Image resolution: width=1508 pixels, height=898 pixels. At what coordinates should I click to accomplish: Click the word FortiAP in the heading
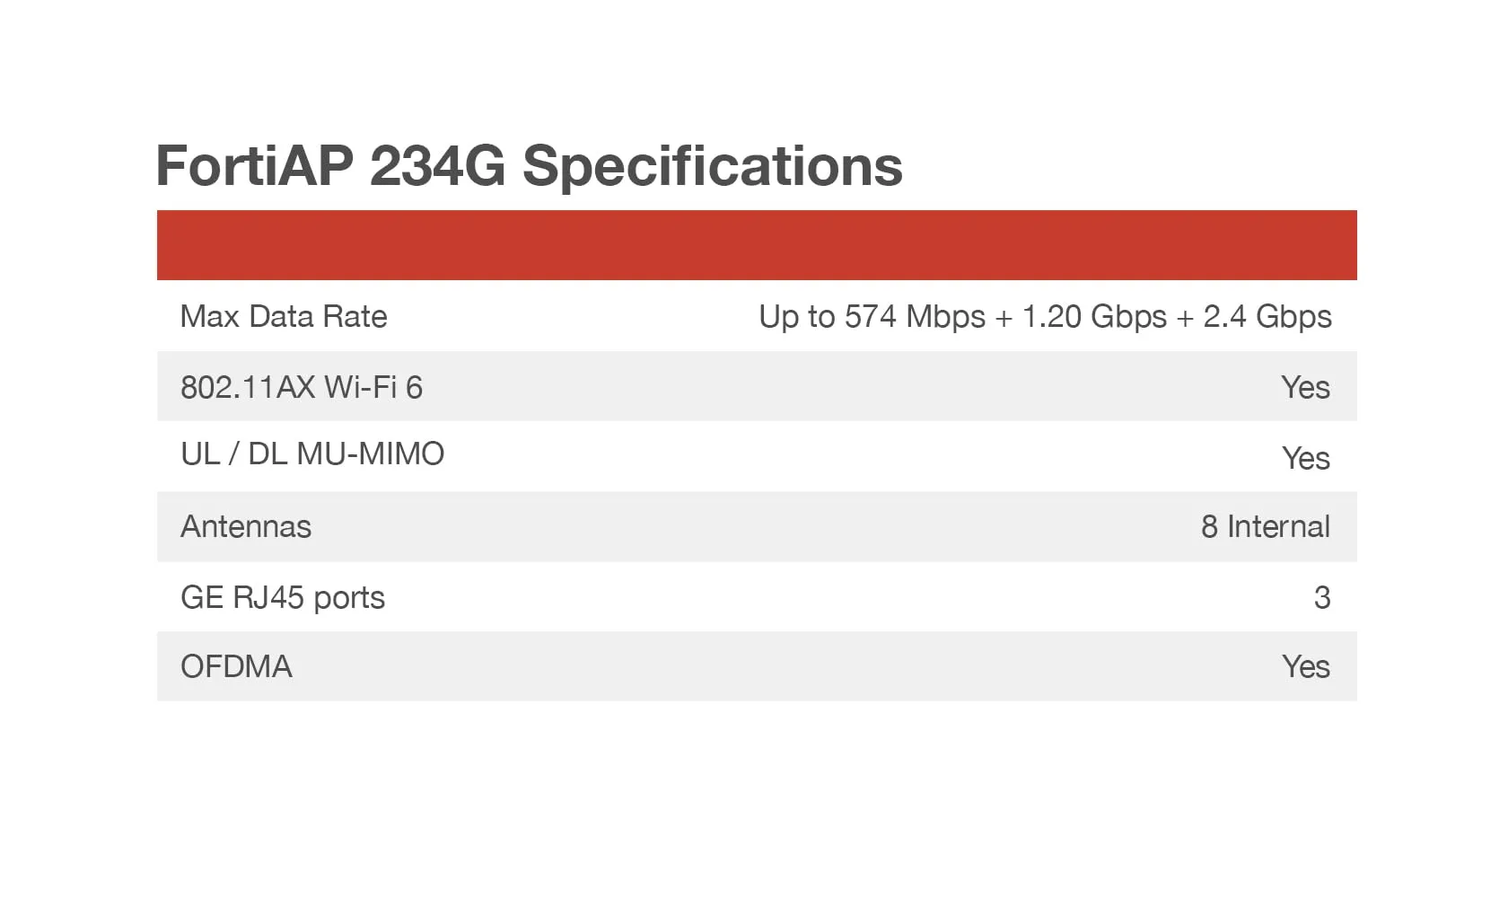click(x=255, y=165)
